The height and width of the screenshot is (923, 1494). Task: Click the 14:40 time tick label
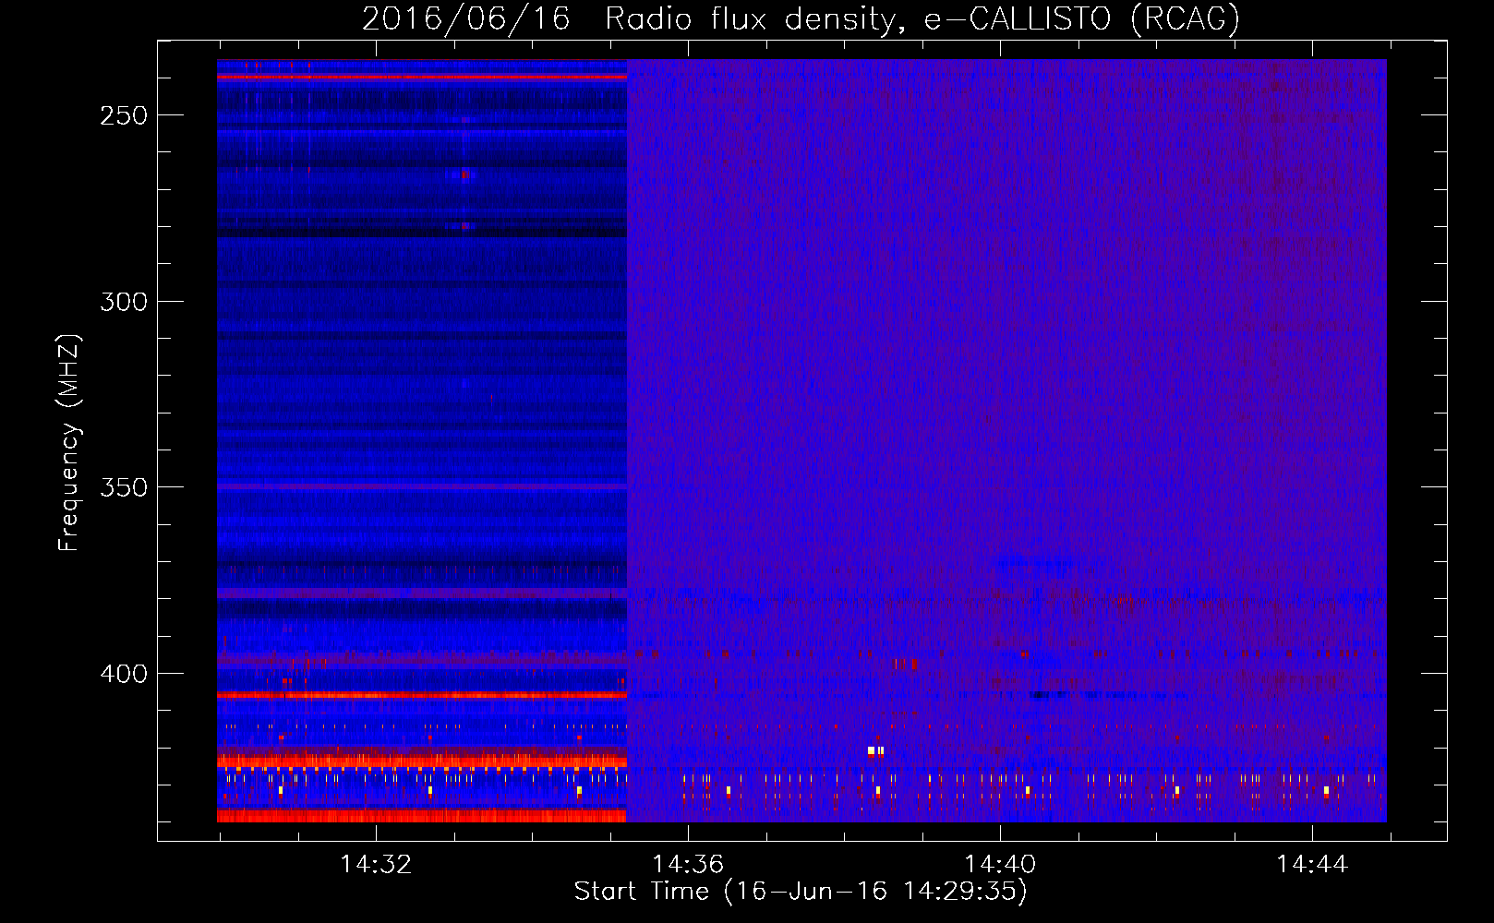coord(1000,865)
